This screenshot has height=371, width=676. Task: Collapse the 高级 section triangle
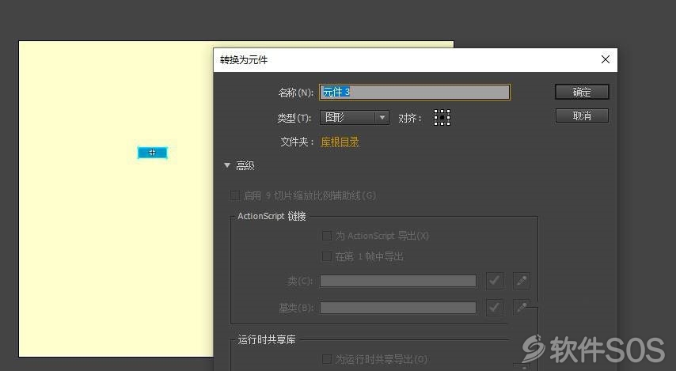tap(227, 165)
